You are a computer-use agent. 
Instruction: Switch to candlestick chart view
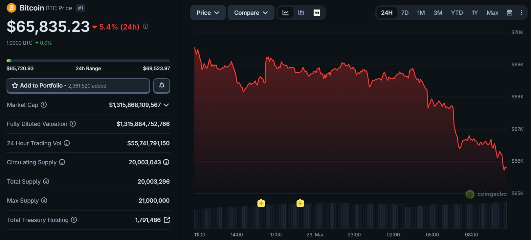coord(301,13)
